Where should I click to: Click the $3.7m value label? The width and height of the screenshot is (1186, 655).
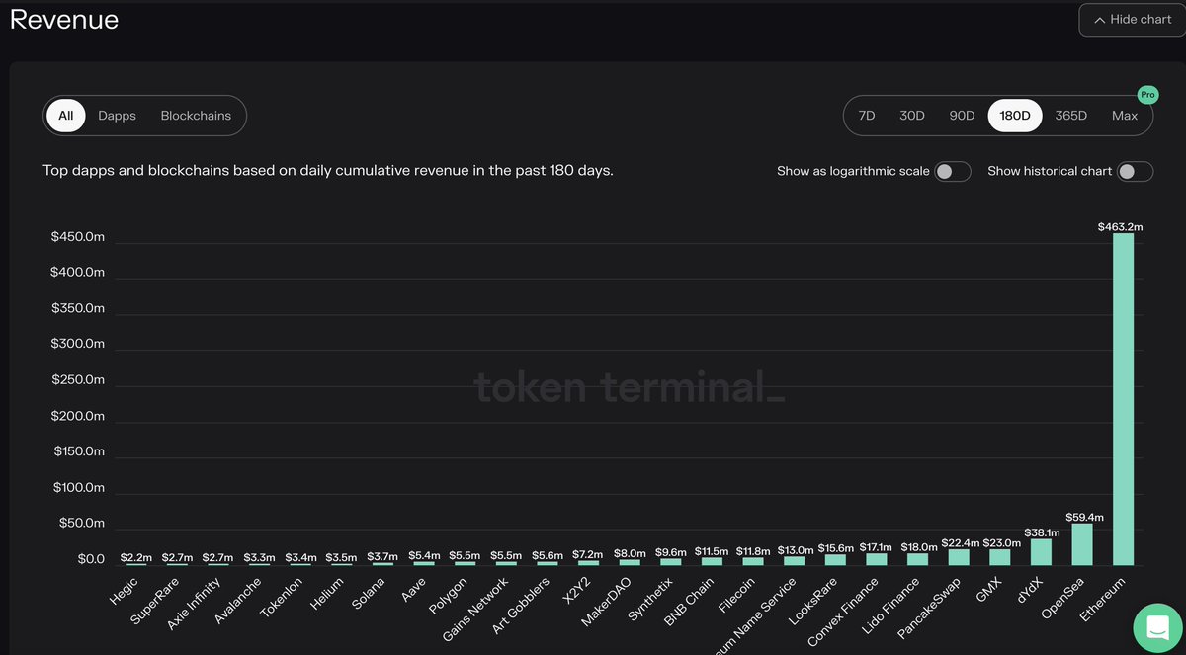pyautogui.click(x=382, y=556)
